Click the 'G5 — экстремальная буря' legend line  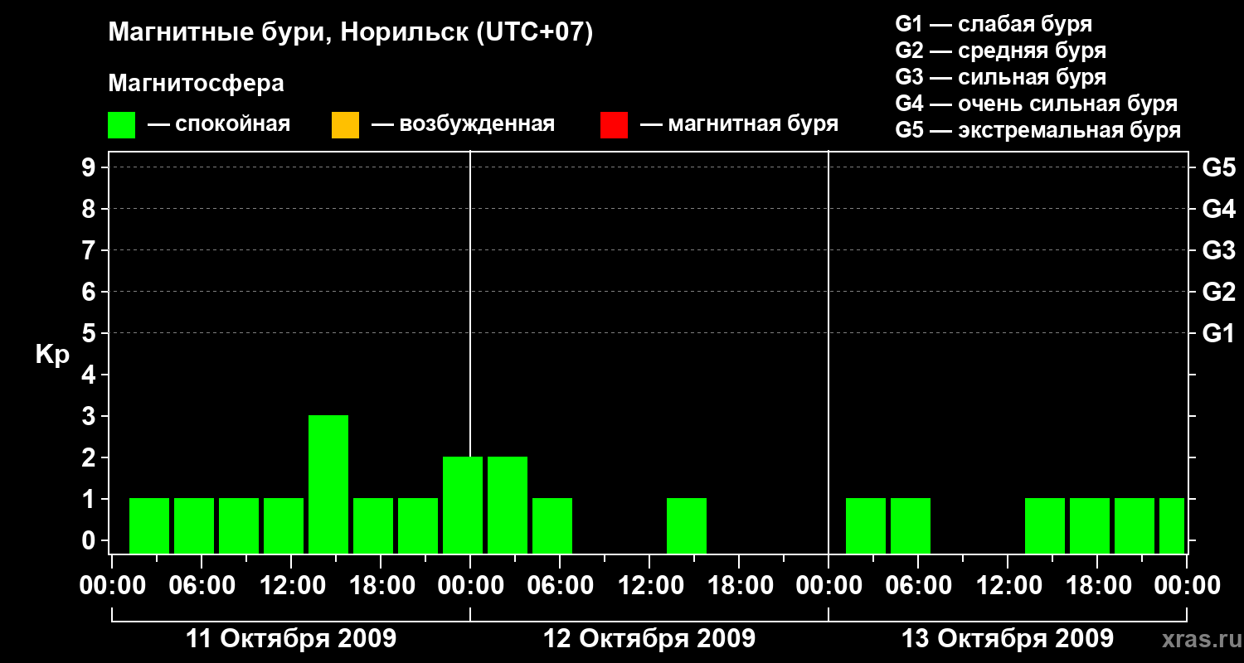point(1037,130)
